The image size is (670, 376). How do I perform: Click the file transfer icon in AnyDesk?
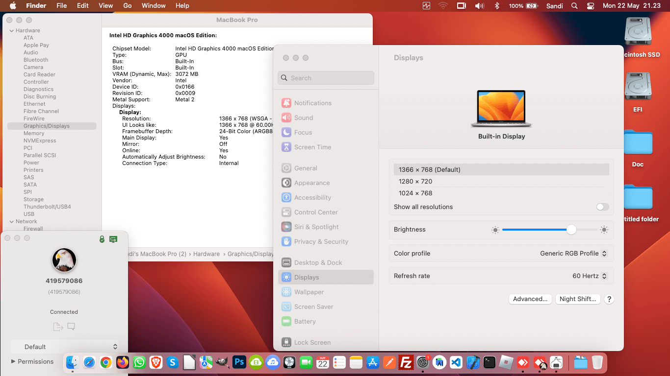[57, 327]
